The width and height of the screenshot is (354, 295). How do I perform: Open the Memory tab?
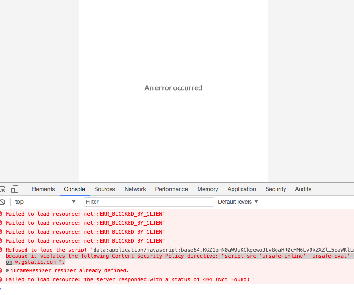pos(207,189)
